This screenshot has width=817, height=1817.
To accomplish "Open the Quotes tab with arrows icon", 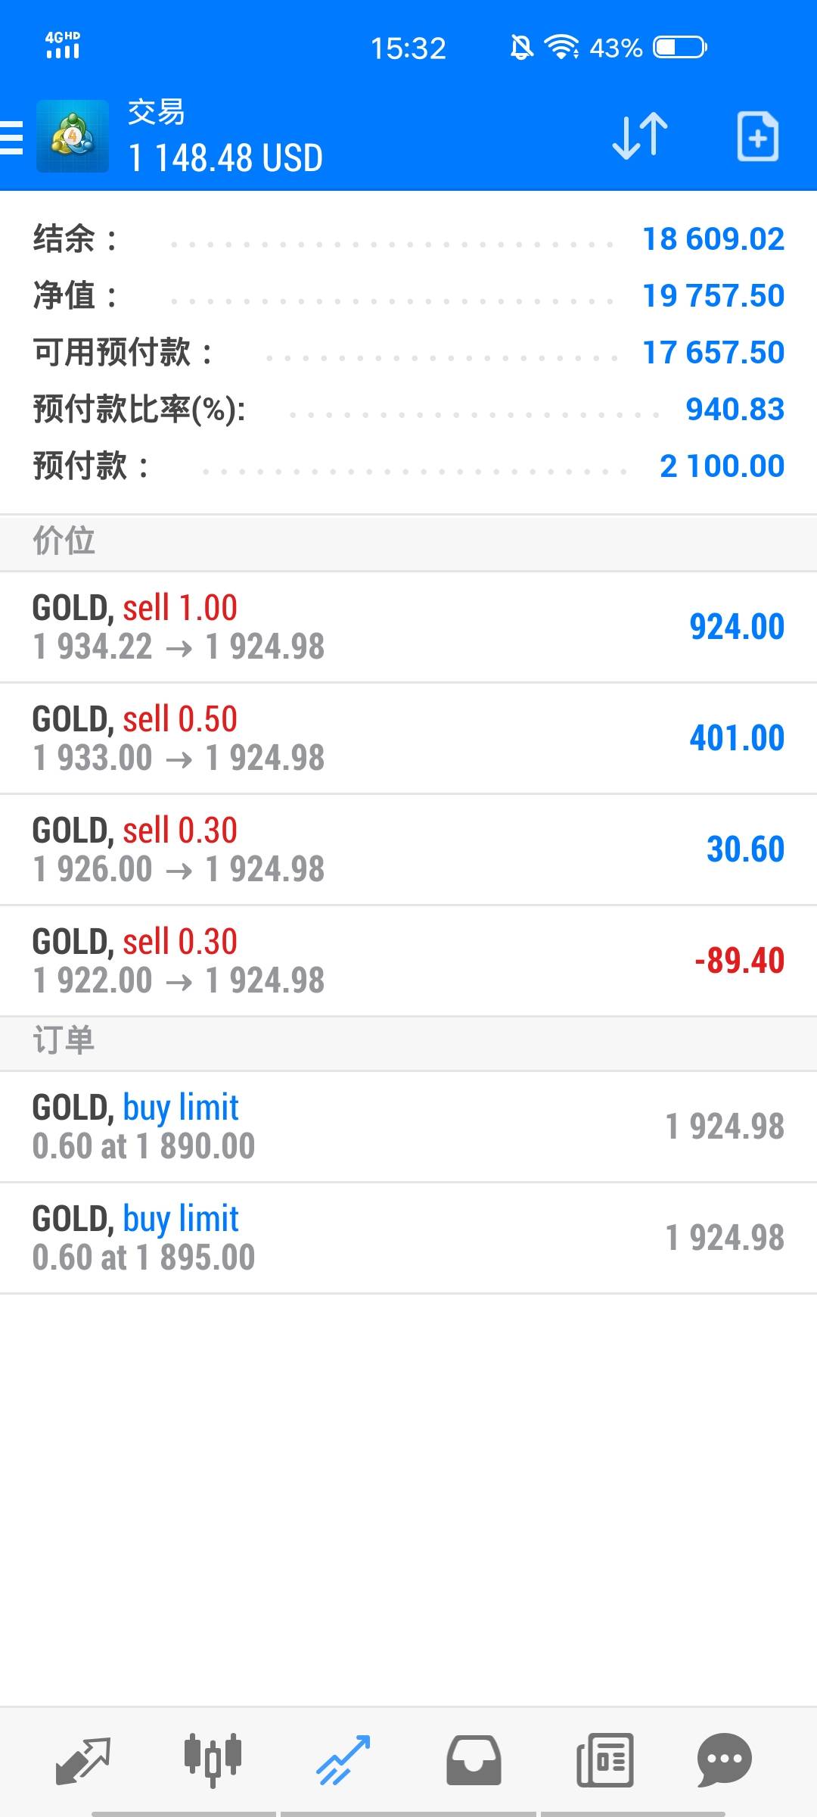I will click(83, 1759).
